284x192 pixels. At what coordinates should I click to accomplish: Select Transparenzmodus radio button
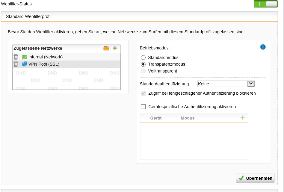(x=143, y=64)
